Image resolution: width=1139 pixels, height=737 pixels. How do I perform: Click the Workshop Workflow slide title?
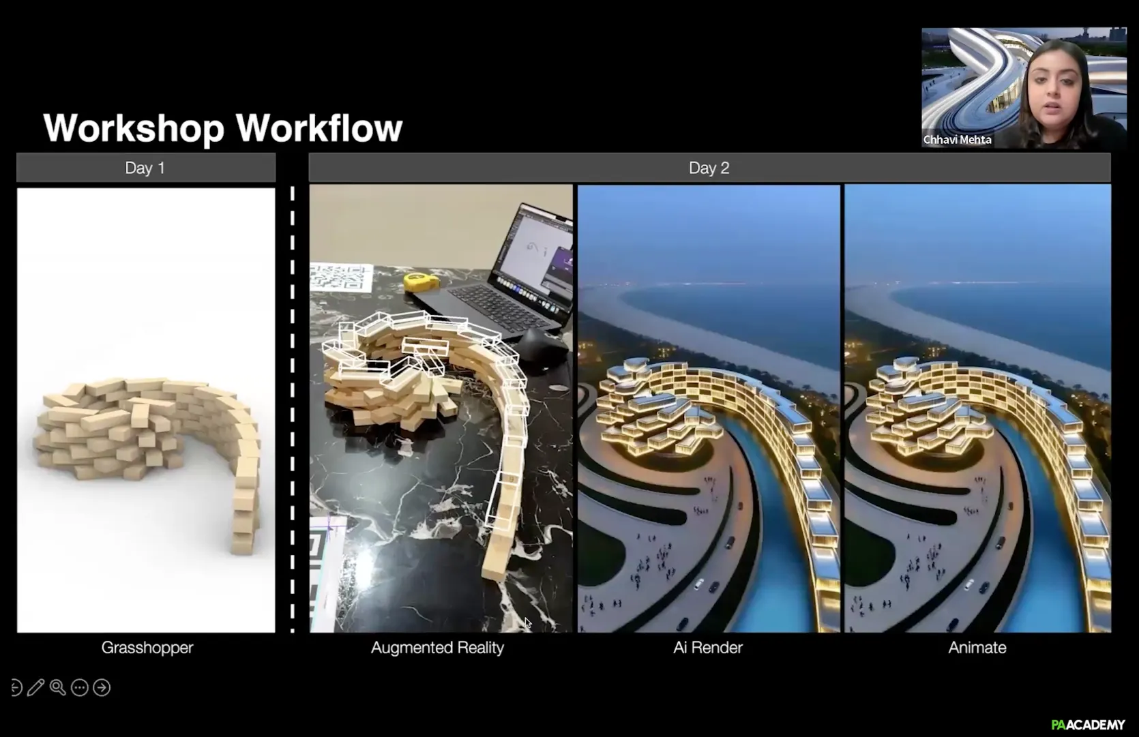pyautogui.click(x=223, y=127)
